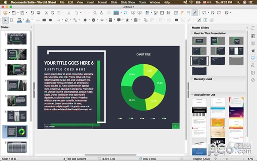
Task: Click the 47% zoom level value
Action: pos(250,159)
